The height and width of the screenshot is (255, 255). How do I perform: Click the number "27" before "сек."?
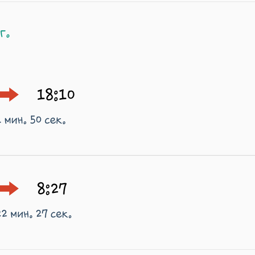coord(42,213)
